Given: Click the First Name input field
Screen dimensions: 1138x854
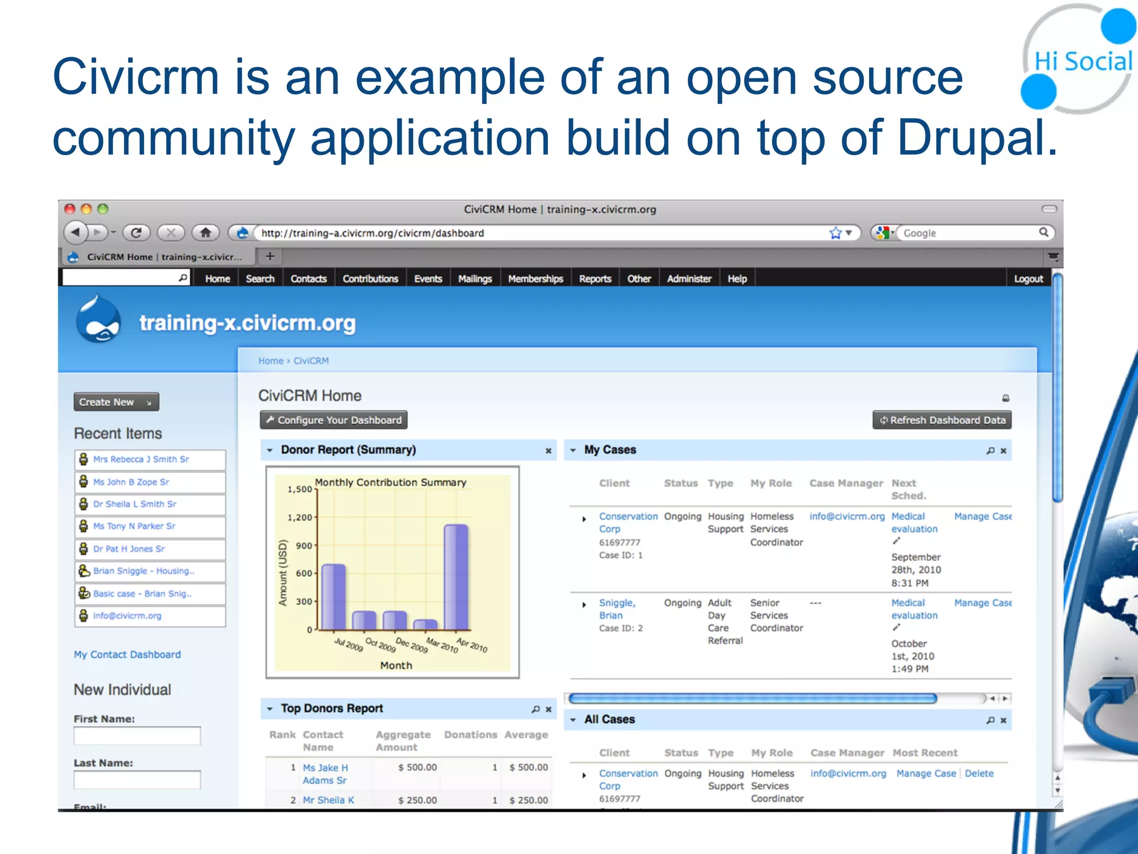Looking at the screenshot, I should pyautogui.click(x=137, y=736).
